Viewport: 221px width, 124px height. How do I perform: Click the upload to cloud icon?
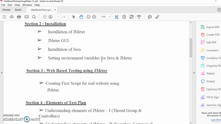pos(12,17)
